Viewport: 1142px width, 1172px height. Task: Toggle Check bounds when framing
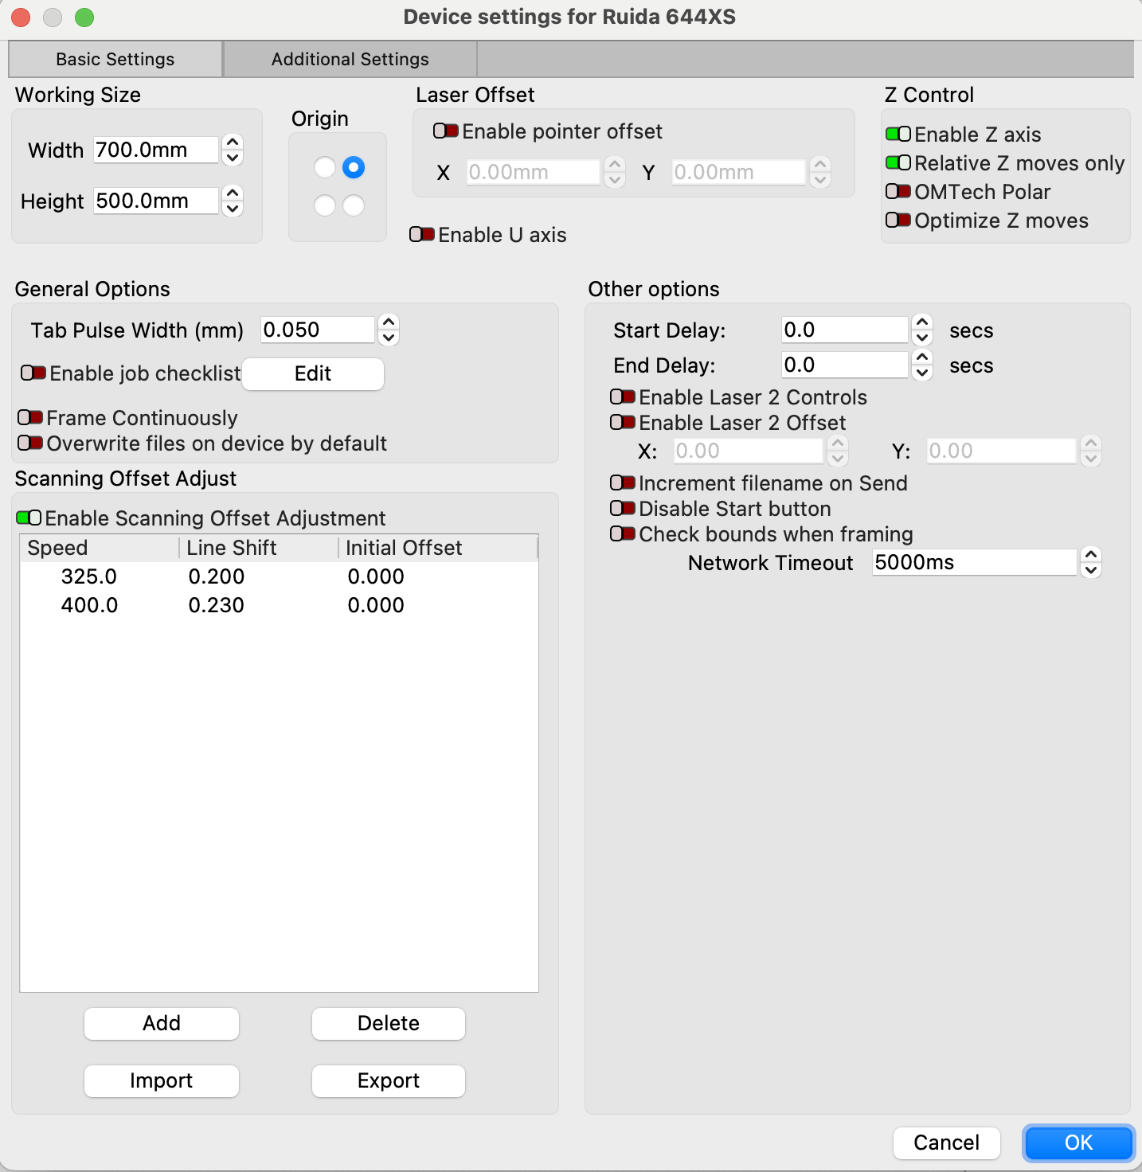pos(623,533)
